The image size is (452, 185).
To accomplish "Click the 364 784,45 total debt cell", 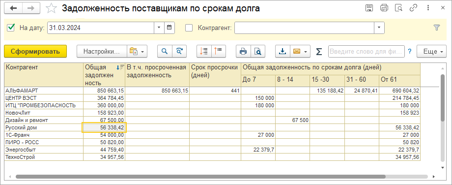I will tap(104, 98).
